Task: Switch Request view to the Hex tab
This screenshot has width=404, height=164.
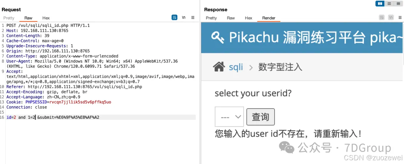Action: (46, 18)
